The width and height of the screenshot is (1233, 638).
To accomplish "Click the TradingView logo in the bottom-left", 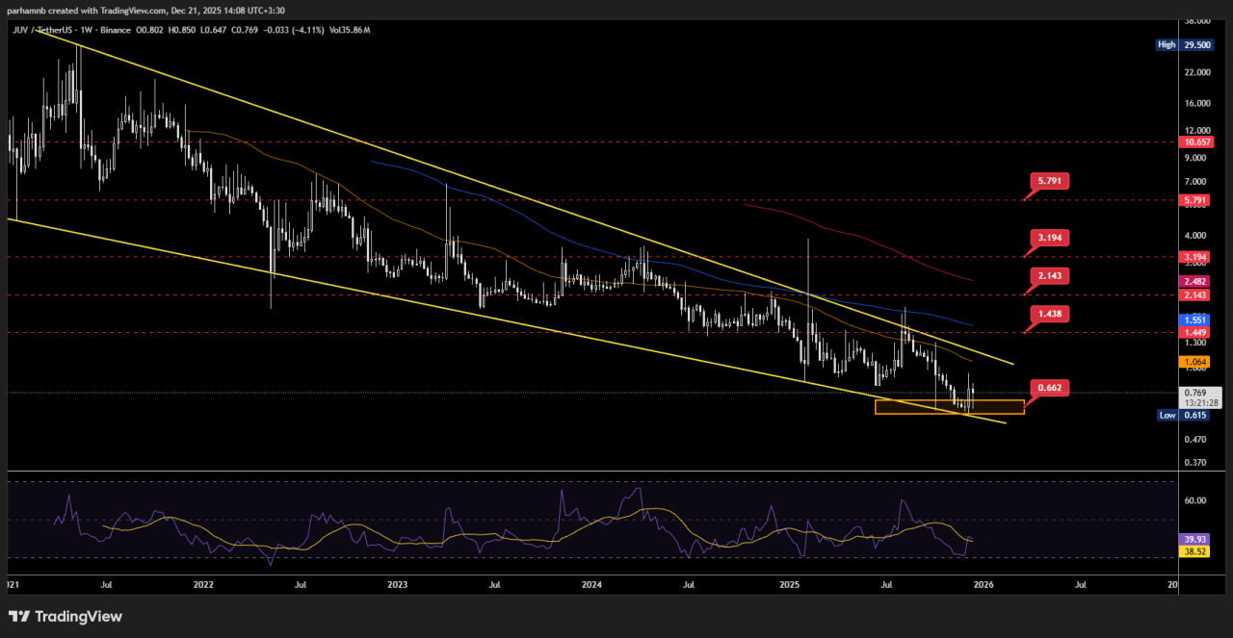I will click(66, 616).
